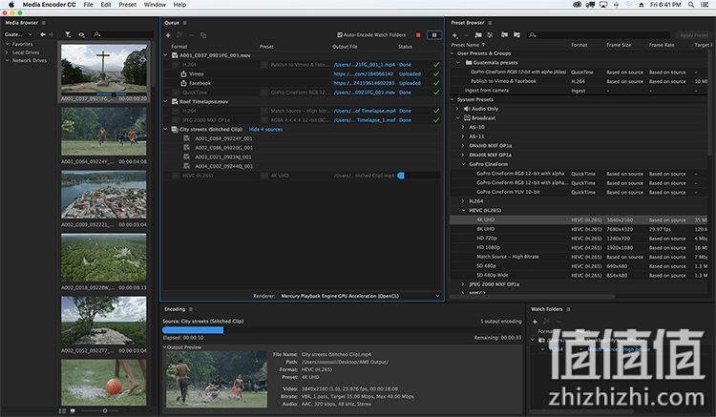This screenshot has height=417, width=716.
Task: Open Timelapse_1.mxf output file path
Action: coord(365,120)
